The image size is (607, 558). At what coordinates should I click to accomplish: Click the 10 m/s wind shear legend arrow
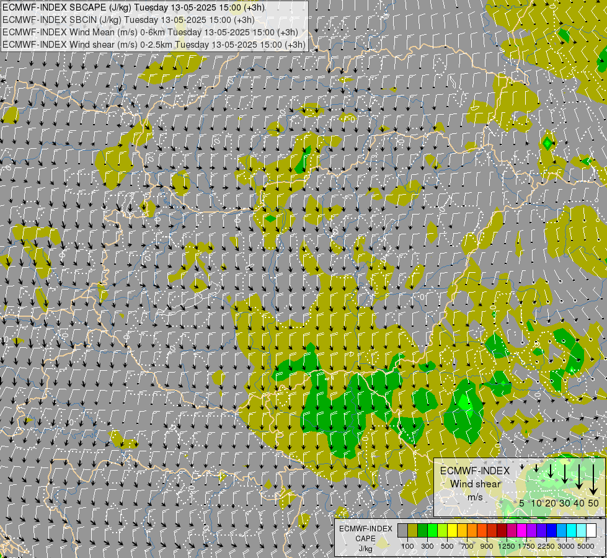pyautogui.click(x=536, y=468)
